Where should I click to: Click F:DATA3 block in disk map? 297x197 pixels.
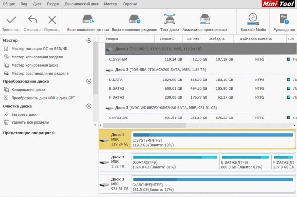click(283, 162)
